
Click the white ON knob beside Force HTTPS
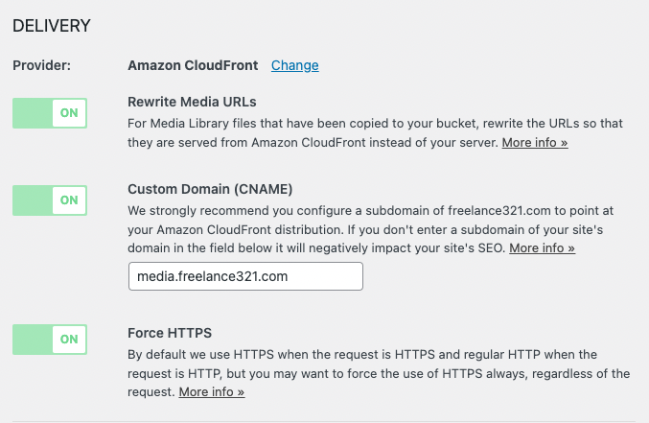(69, 340)
